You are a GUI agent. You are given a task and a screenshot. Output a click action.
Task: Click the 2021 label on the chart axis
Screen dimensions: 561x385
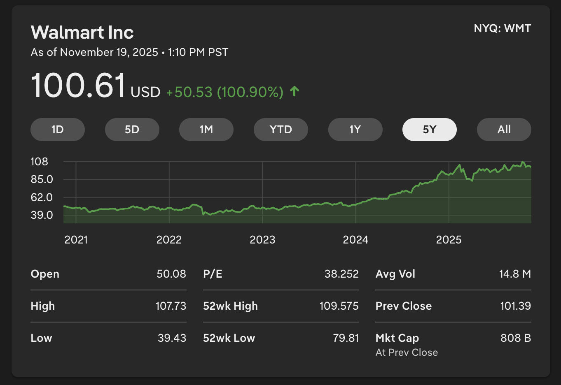coord(76,240)
